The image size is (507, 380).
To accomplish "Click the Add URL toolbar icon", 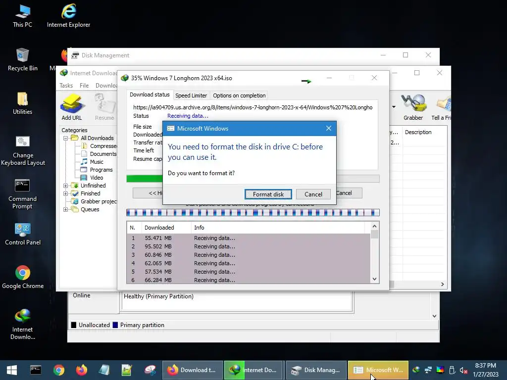I will (x=72, y=107).
